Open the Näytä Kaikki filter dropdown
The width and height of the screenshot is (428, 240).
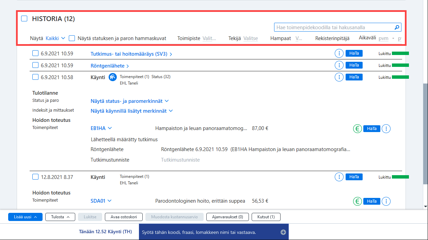pos(55,38)
